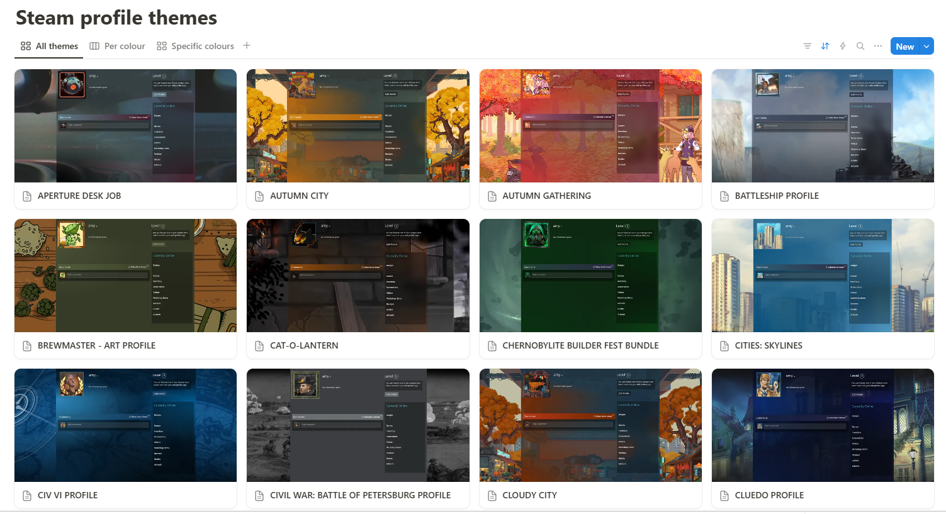
Task: Open the Chernobylite Builder Fest Bundle thumbnail
Action: tap(590, 276)
